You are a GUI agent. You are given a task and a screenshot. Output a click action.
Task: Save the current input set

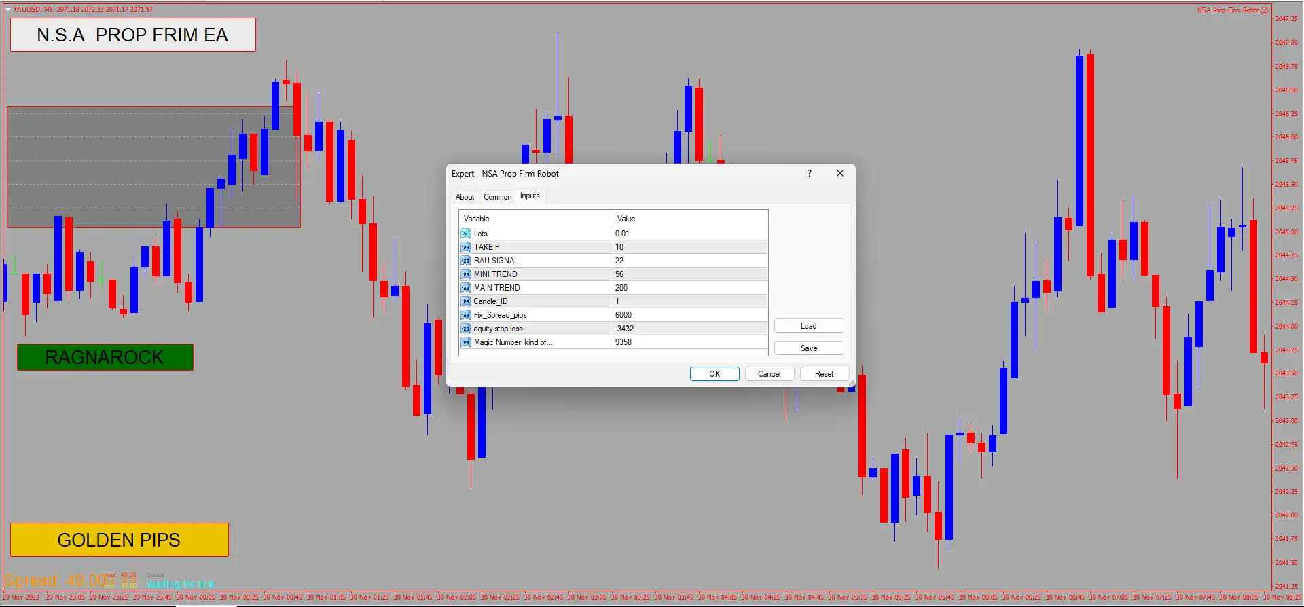(x=808, y=348)
